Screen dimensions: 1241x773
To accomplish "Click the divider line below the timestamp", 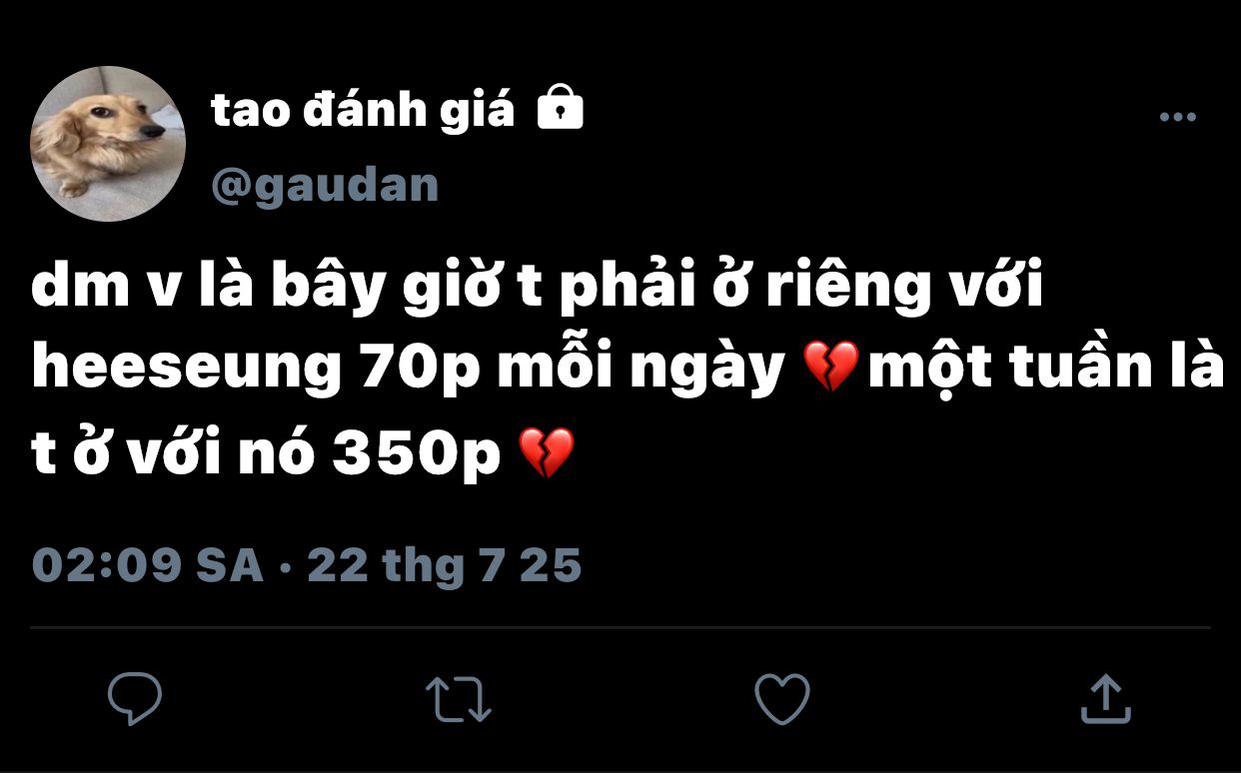I will (620, 628).
